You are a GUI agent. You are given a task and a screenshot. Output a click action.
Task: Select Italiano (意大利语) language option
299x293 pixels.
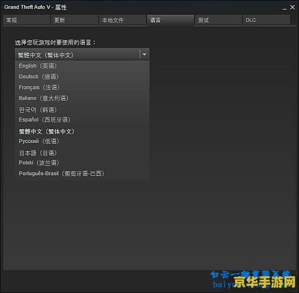point(82,98)
